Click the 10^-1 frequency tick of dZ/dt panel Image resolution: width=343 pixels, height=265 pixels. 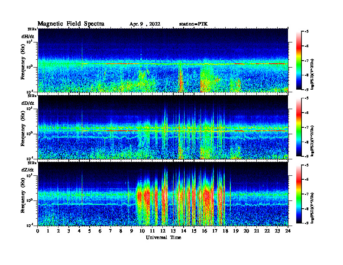point(29,226)
